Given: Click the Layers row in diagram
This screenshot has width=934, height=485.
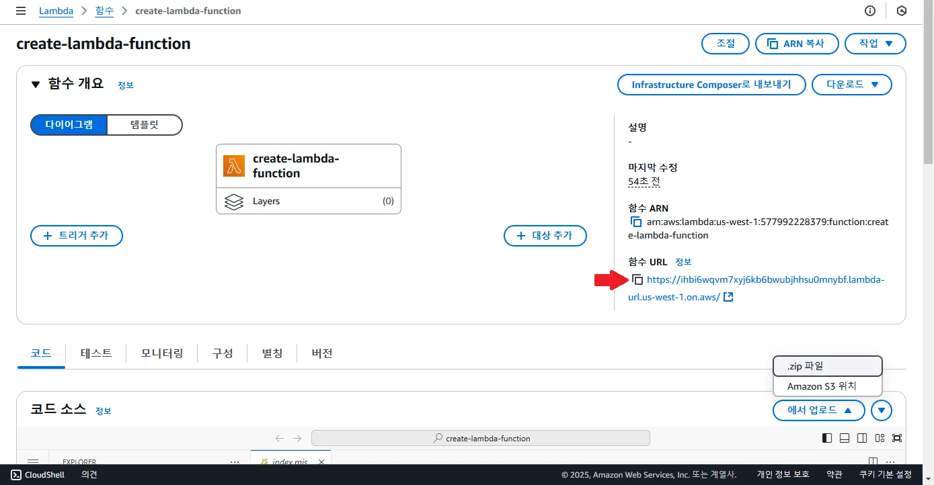Looking at the screenshot, I should [309, 201].
